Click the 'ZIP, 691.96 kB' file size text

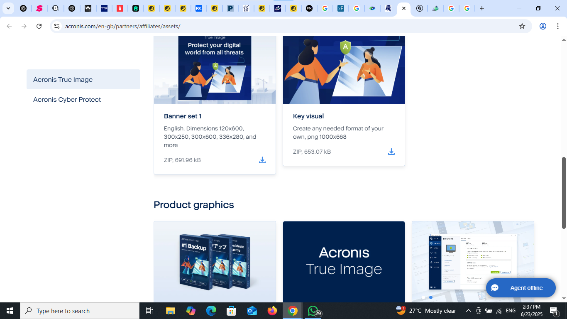(182, 160)
